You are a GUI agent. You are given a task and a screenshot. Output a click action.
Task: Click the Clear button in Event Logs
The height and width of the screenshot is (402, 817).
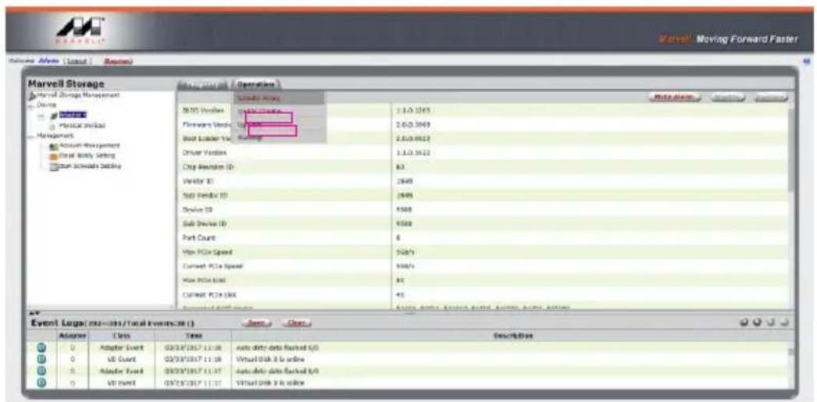click(x=296, y=323)
